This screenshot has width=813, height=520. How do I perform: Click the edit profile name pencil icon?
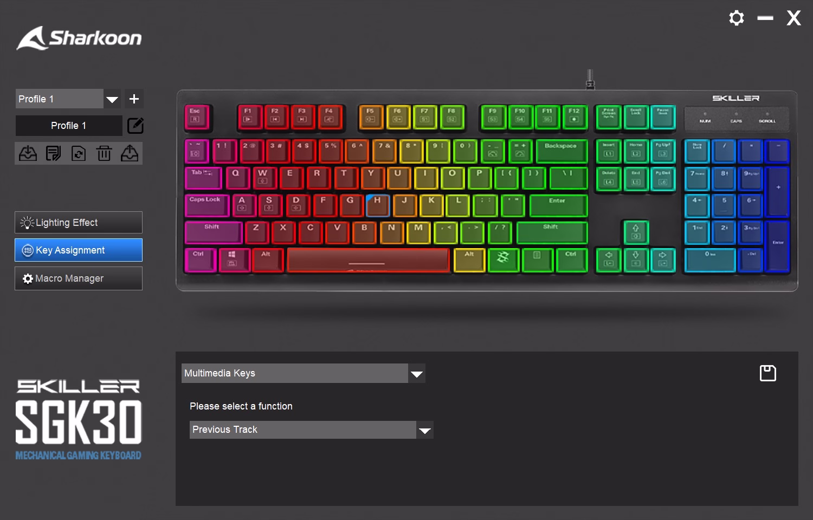(x=135, y=126)
